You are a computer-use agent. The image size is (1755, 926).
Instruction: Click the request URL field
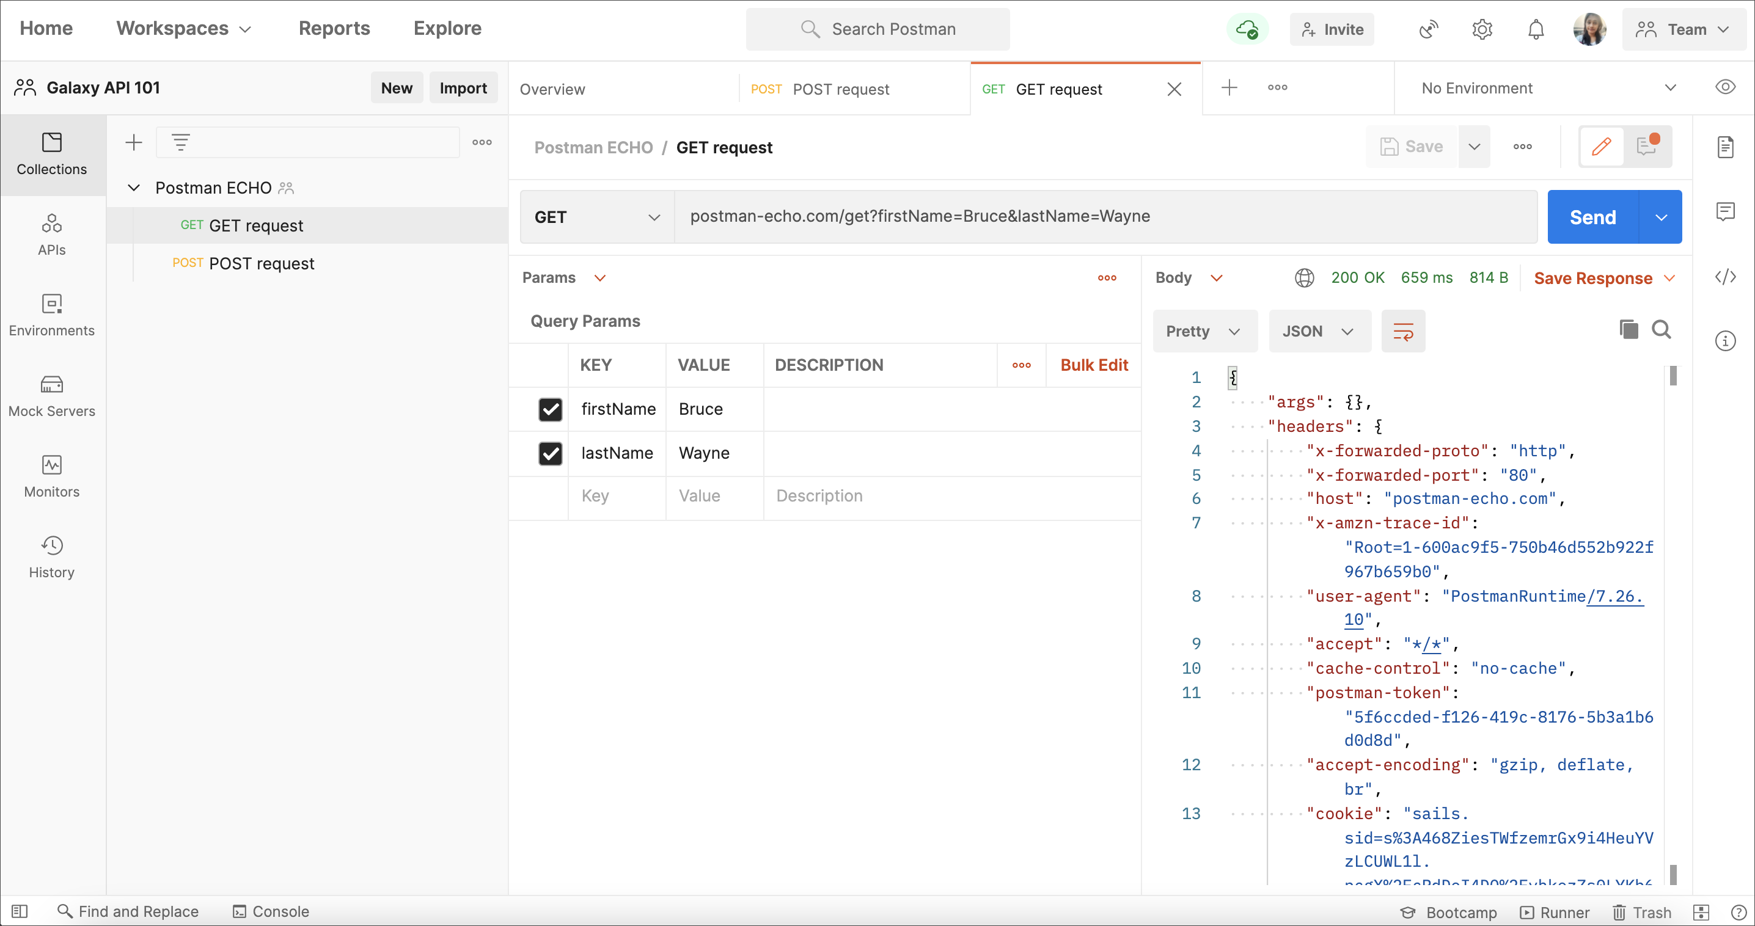(1105, 216)
